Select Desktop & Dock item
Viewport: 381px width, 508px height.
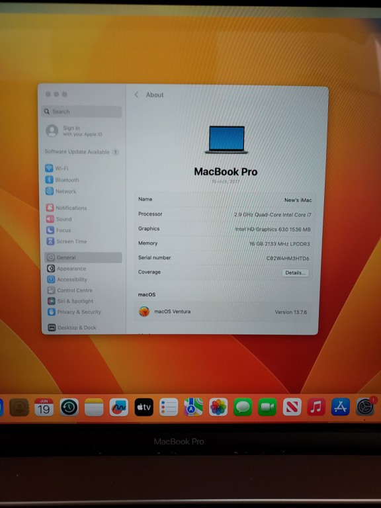tap(72, 327)
